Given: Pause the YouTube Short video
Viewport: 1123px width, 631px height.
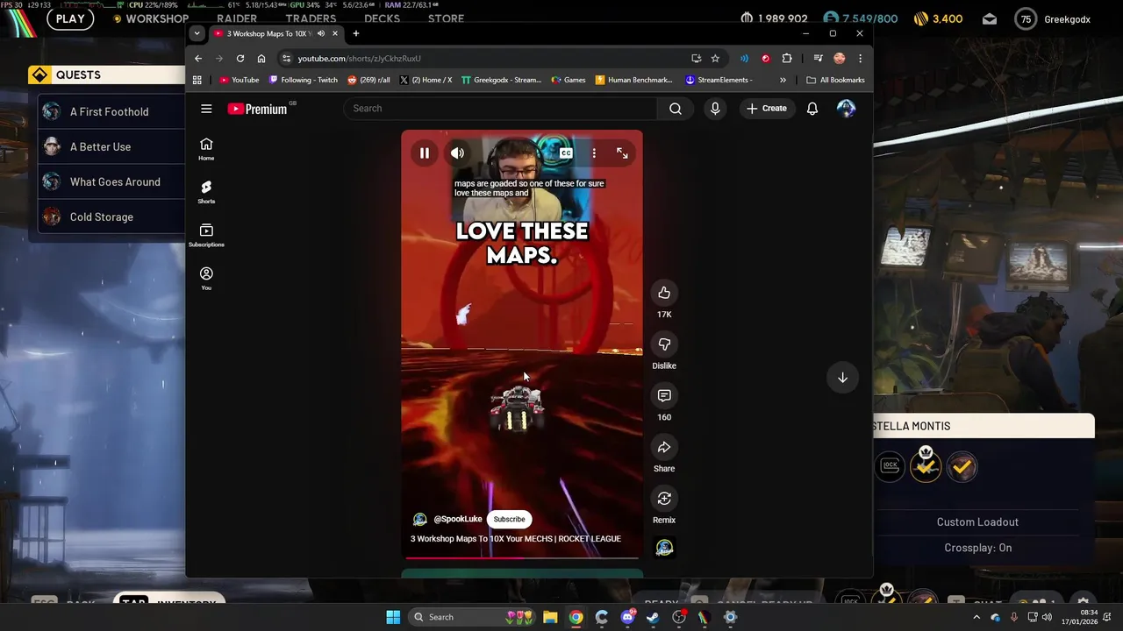Looking at the screenshot, I should click(425, 153).
